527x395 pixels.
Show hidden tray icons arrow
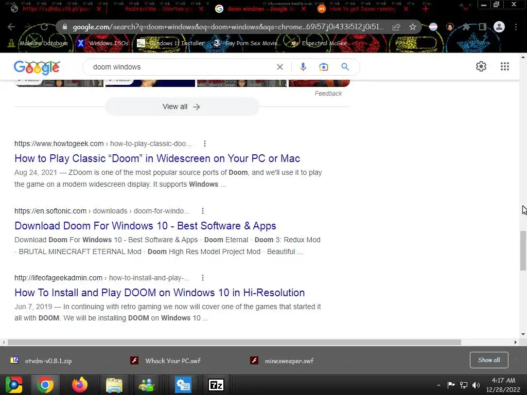click(438, 385)
